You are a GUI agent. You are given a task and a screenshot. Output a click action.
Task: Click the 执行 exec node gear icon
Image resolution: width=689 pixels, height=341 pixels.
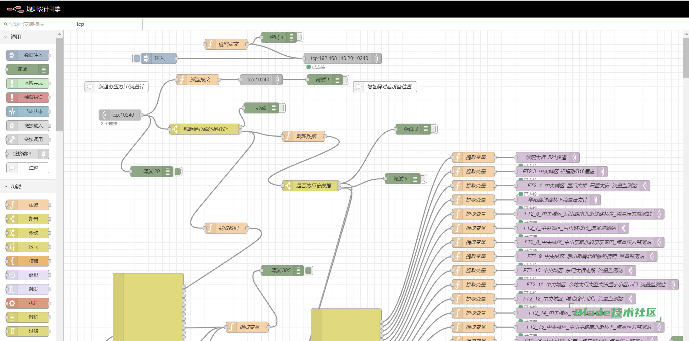click(x=12, y=303)
